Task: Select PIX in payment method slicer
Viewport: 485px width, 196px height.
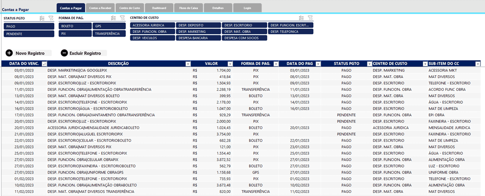Action: pyautogui.click(x=75, y=33)
